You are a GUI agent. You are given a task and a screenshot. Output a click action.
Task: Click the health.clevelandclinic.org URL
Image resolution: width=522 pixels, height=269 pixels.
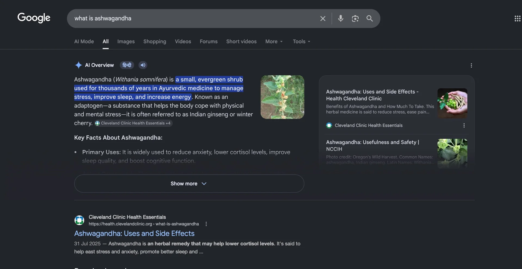click(x=144, y=224)
